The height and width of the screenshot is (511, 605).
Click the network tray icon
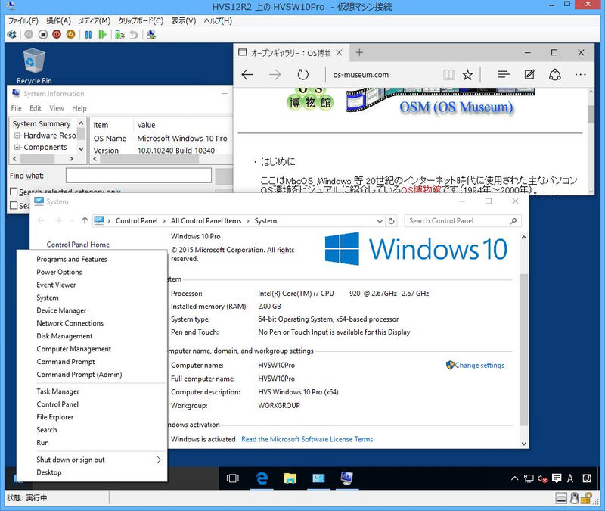(x=529, y=479)
